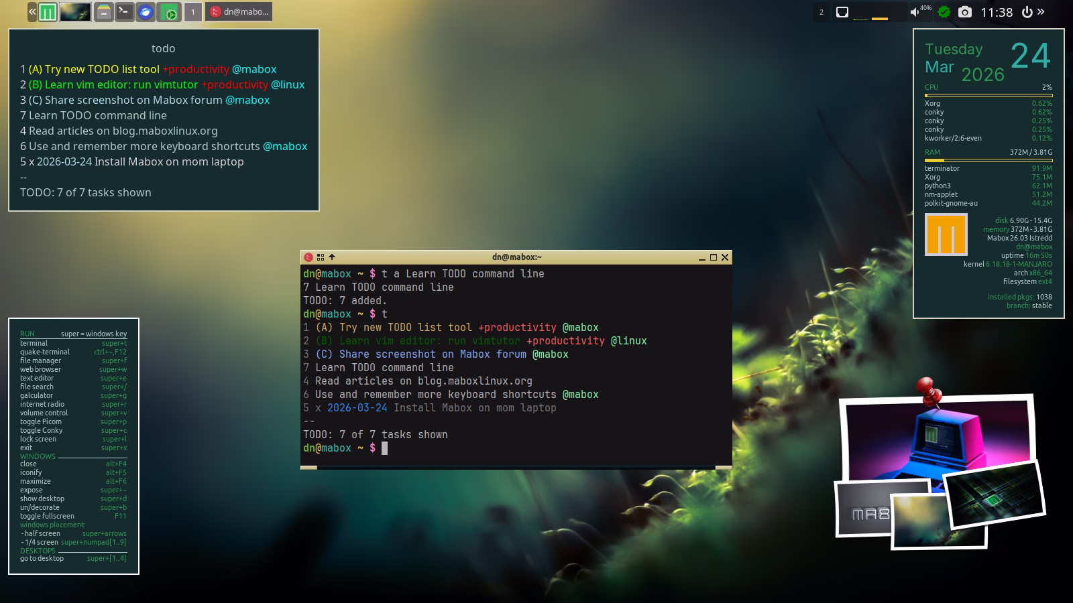Click the green update checkmark badge
The height and width of the screenshot is (603, 1073).
click(x=944, y=12)
